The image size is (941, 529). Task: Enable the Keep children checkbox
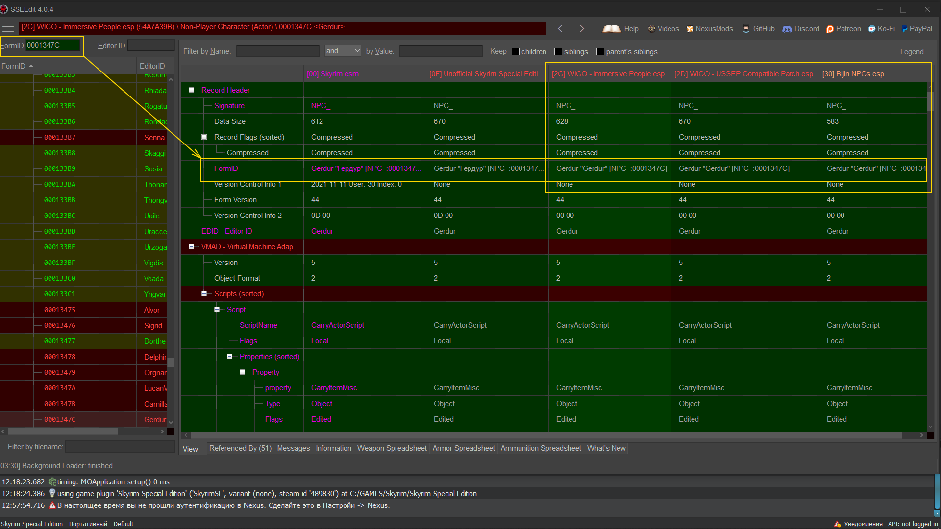[516, 51]
